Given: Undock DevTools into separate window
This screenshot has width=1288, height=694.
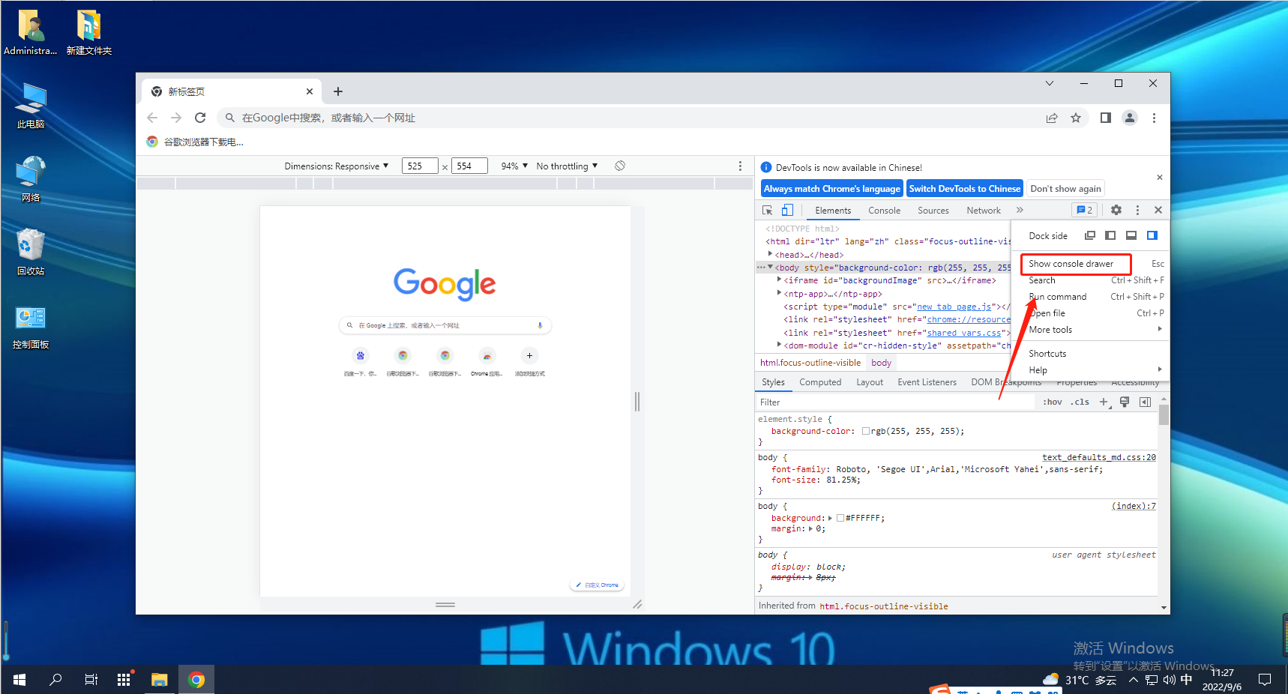Looking at the screenshot, I should [x=1090, y=235].
